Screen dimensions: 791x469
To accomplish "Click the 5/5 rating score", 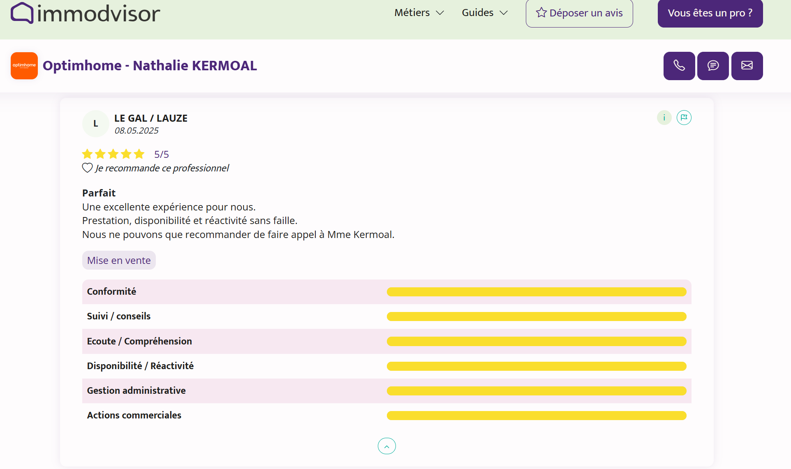I will point(161,155).
